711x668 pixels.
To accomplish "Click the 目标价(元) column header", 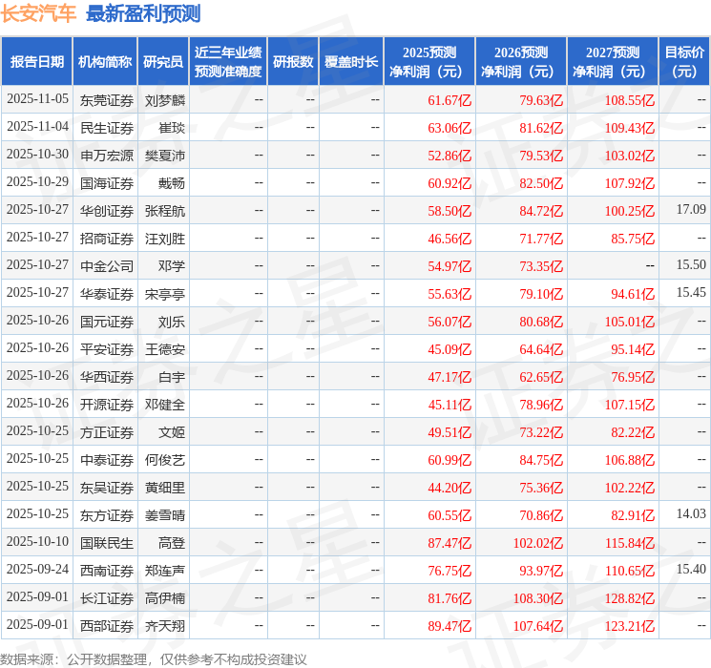I will [684, 62].
